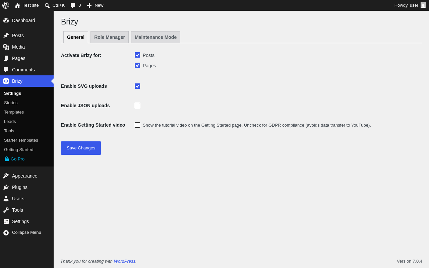Open the Go Pro link

(14, 159)
